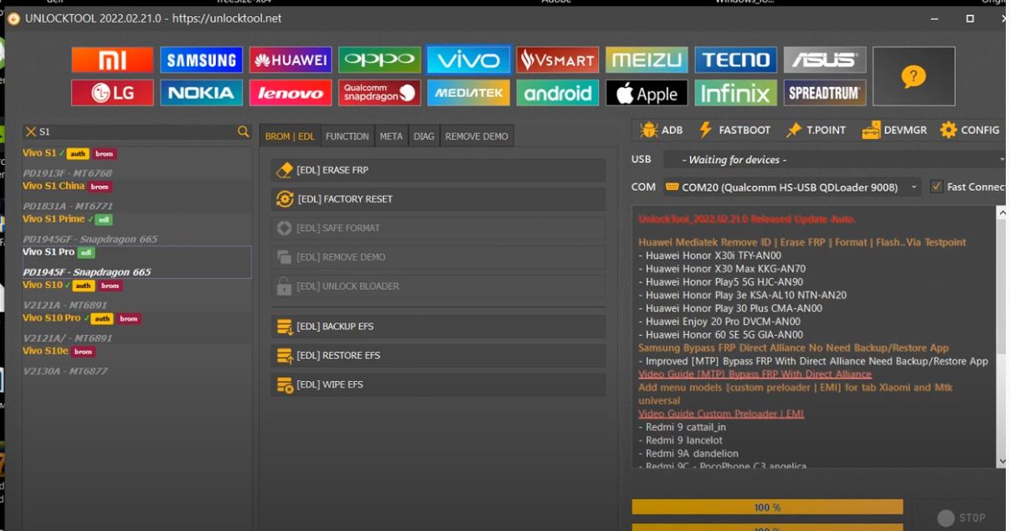The height and width of the screenshot is (531, 1010).
Task: Choose the Android tile
Action: [x=558, y=93]
